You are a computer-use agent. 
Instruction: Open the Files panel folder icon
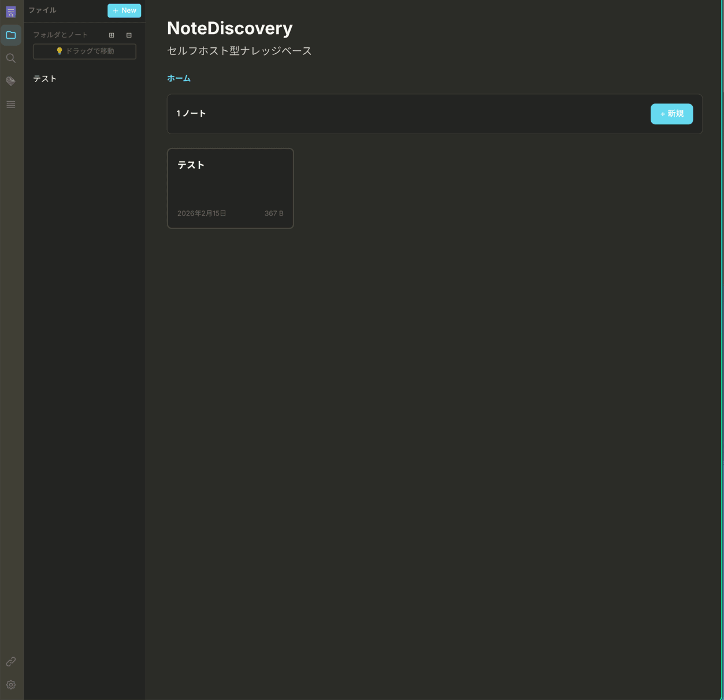pyautogui.click(x=10, y=35)
